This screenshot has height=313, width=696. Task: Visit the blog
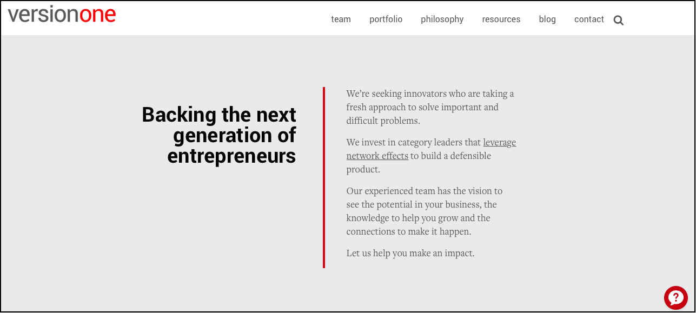[x=547, y=19]
